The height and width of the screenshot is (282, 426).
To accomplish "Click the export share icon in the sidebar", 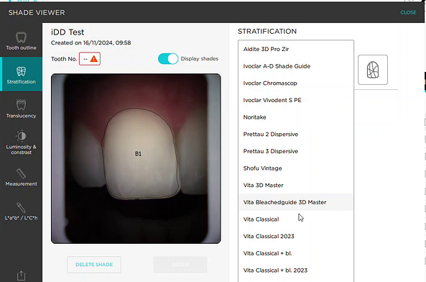I will [21, 276].
